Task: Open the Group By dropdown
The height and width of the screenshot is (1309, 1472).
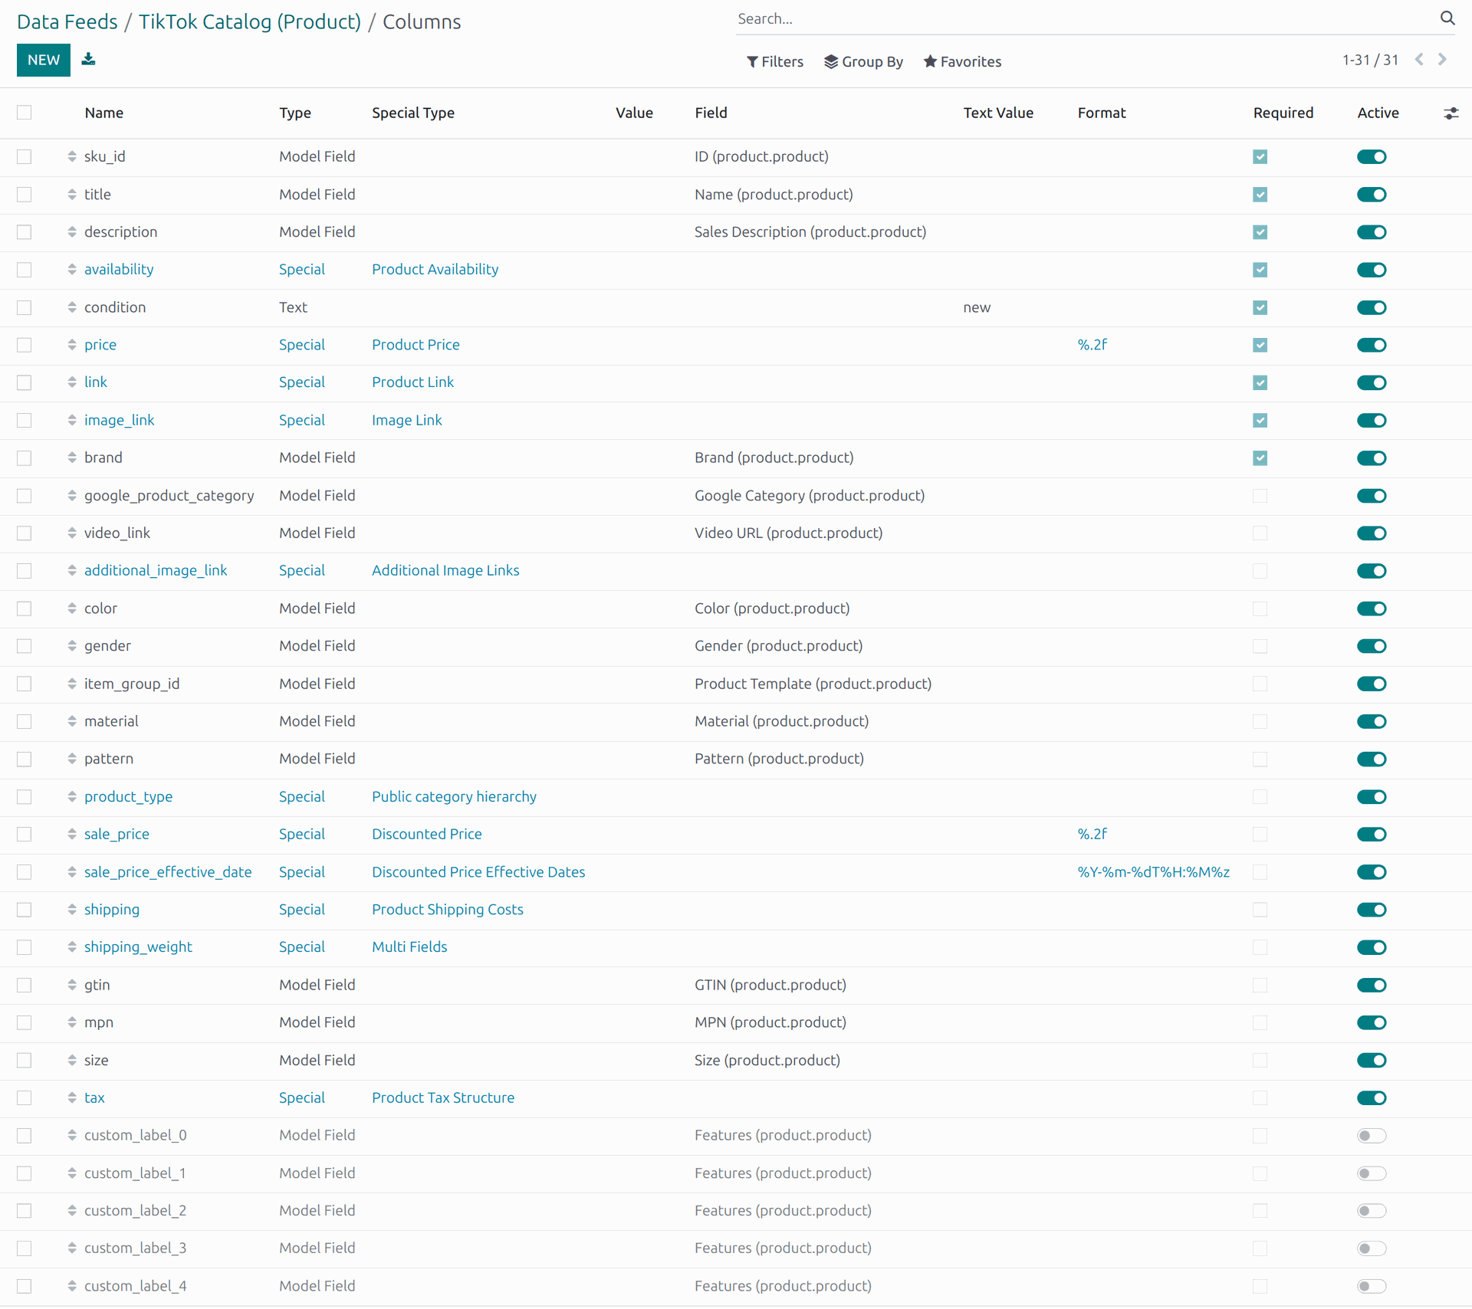Action: tap(863, 61)
